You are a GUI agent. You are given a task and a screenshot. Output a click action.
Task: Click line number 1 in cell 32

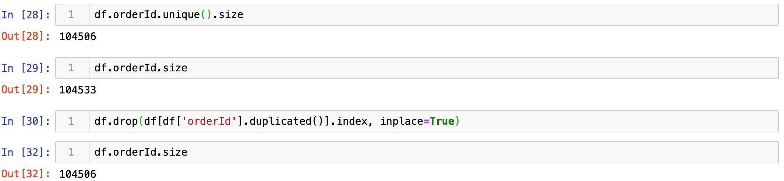click(71, 152)
